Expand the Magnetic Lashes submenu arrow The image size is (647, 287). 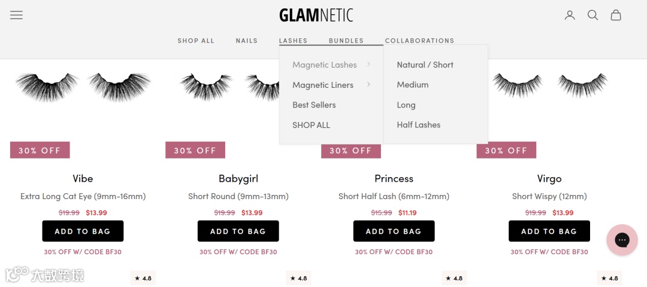click(x=368, y=64)
